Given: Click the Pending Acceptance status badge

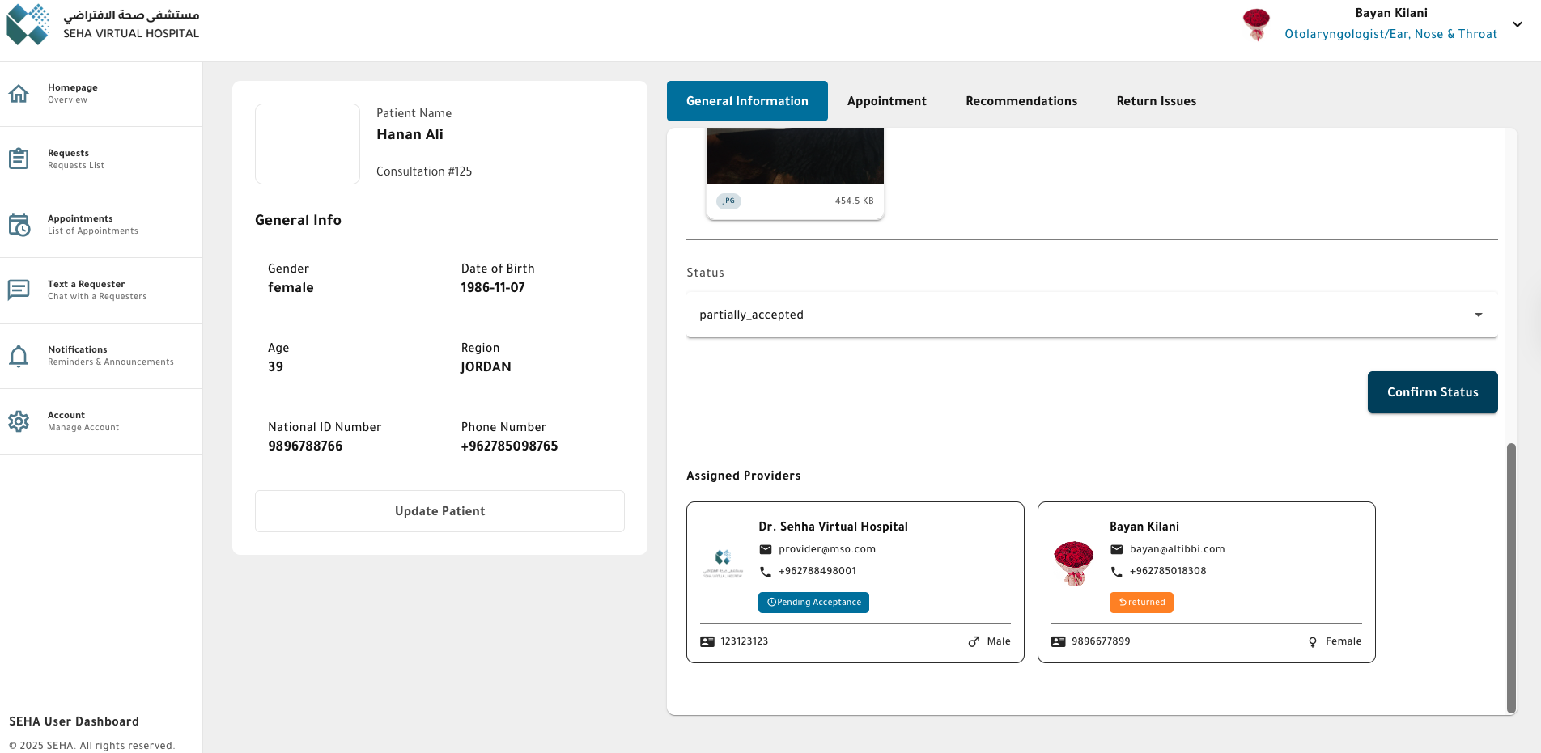Looking at the screenshot, I should pyautogui.click(x=813, y=602).
